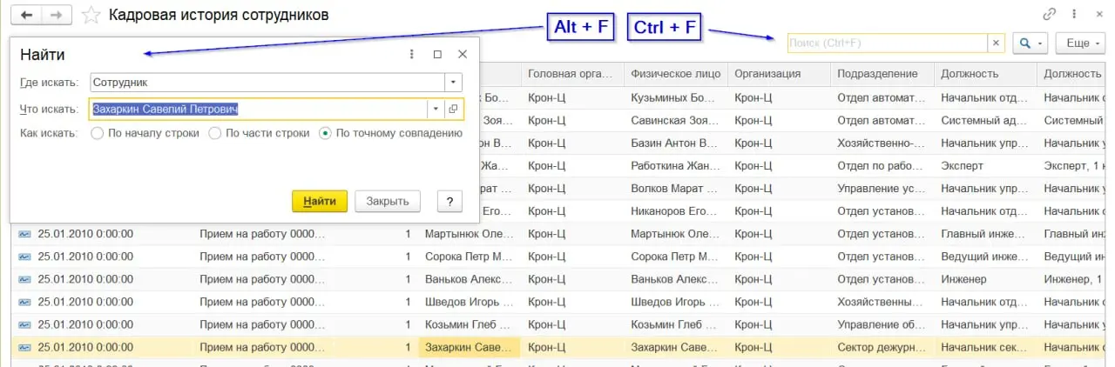Select Сорока Петр М... in the Физическое лицо column
The height and width of the screenshot is (367, 1115).
675,257
